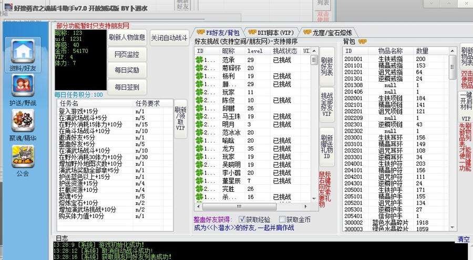473x260 pixels.
Task: Click the 网页监控 button
Action: point(127,55)
